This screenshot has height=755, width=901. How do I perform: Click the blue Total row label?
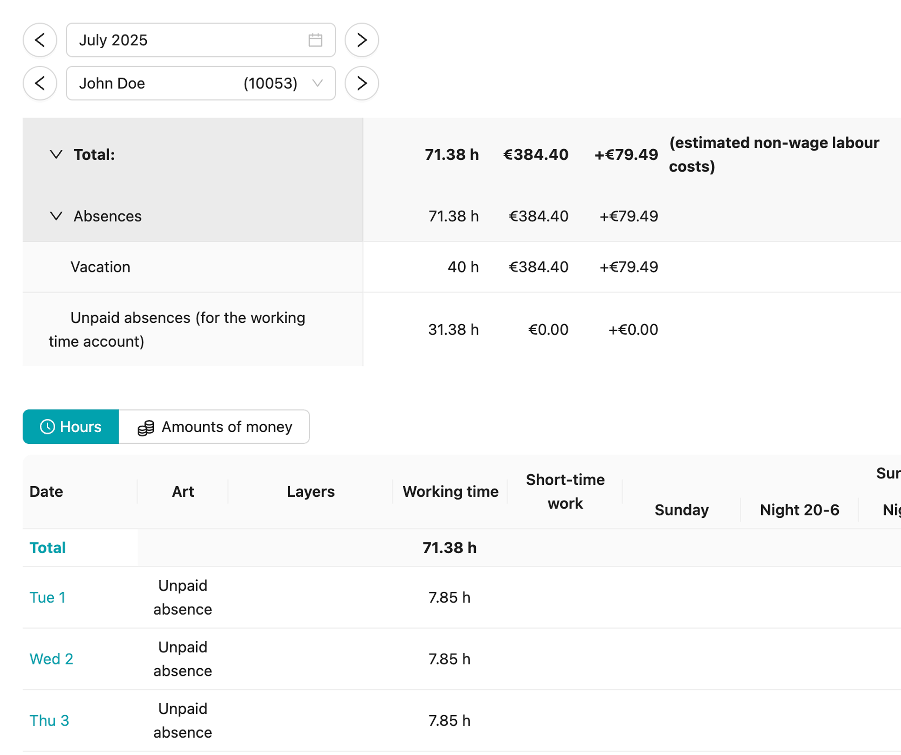[47, 548]
